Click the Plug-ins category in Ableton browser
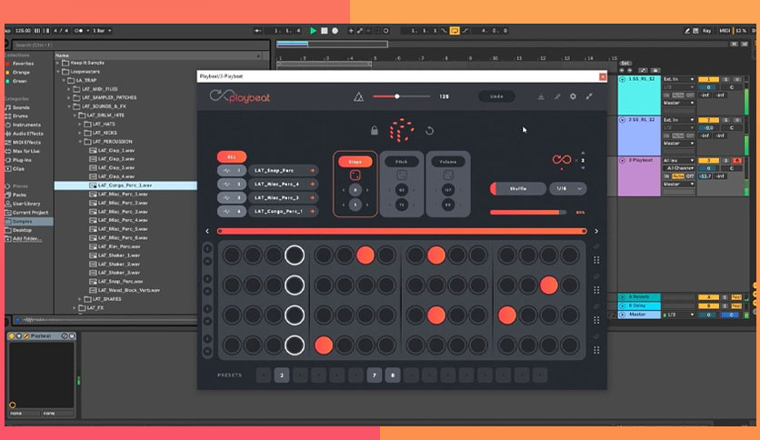Viewport: 760px width, 440px height. 22,160
